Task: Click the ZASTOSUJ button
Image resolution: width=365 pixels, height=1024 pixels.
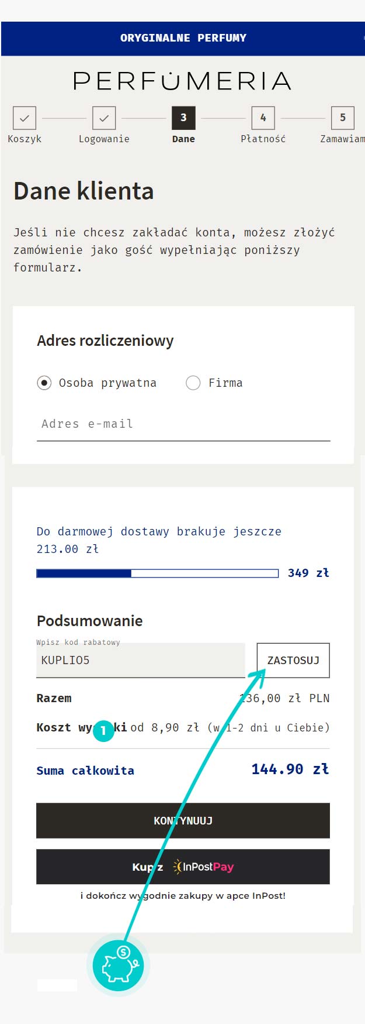Action: tap(293, 660)
